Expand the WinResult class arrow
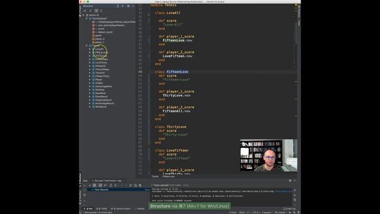The height and width of the screenshot is (214, 380). tap(90, 107)
